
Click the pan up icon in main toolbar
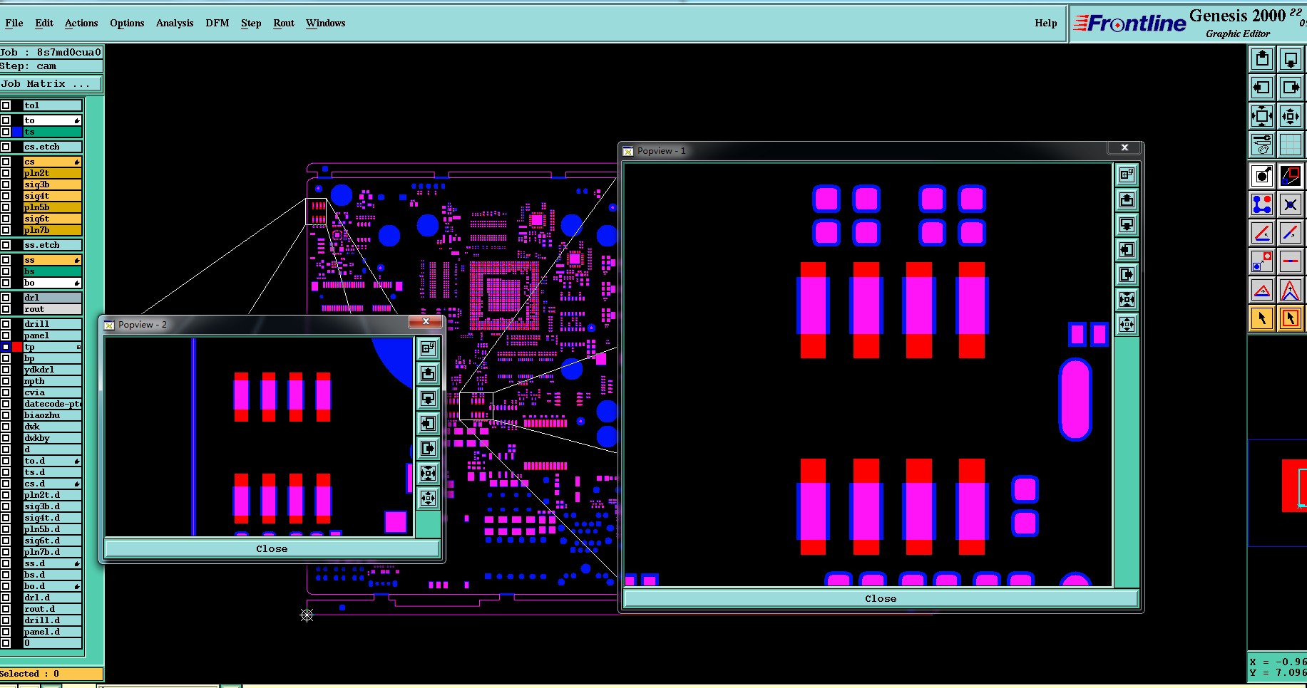[1262, 59]
